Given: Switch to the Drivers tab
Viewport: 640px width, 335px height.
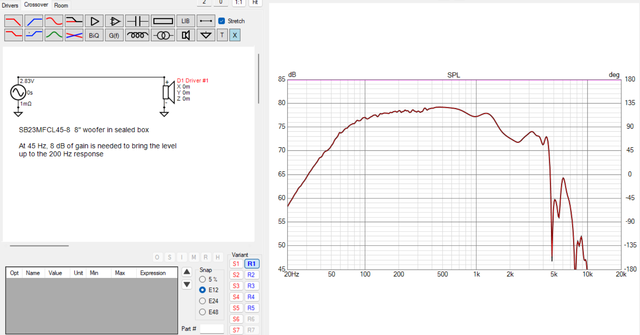Looking at the screenshot, I should tap(10, 5).
